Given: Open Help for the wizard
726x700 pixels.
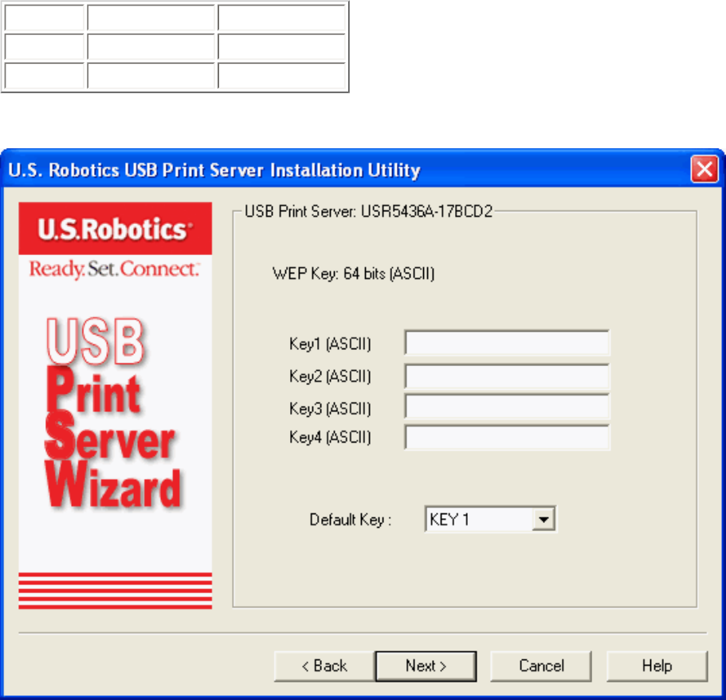Looking at the screenshot, I should [x=657, y=667].
